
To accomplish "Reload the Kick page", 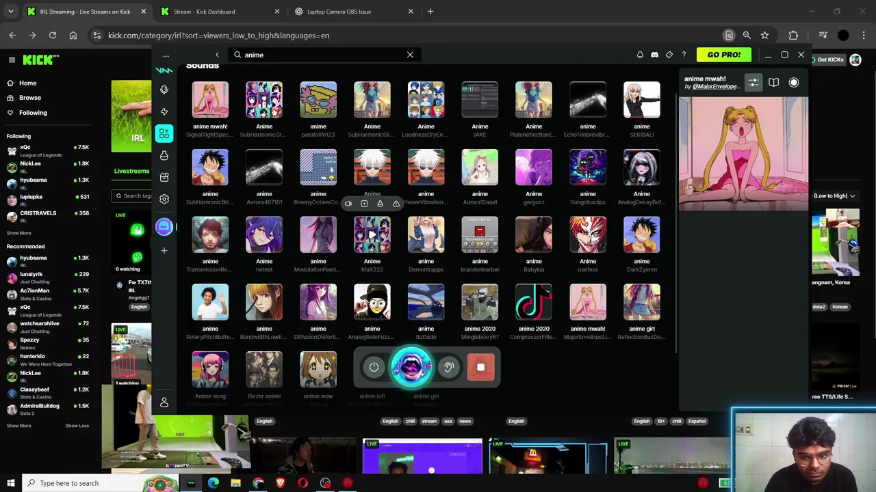I will 52,36.
